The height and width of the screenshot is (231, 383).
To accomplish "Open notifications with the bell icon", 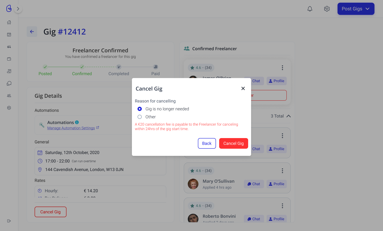I will coord(310,9).
